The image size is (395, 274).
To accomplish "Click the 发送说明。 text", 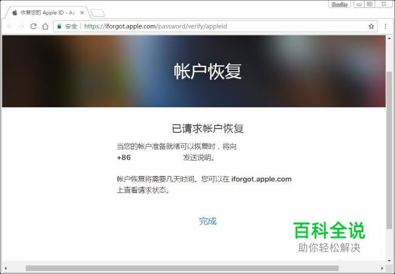I will click(199, 158).
